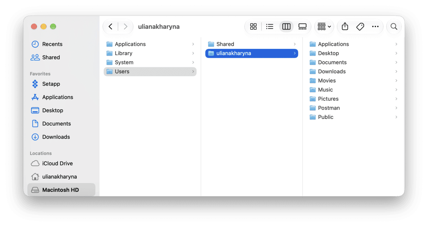This screenshot has height=227, width=428.
Task: Click the window title ulianakharyna
Action: point(159,27)
